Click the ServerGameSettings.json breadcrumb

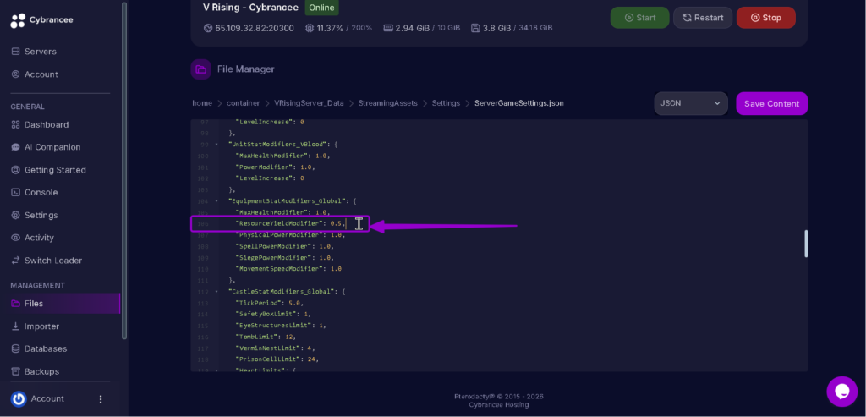tap(519, 103)
